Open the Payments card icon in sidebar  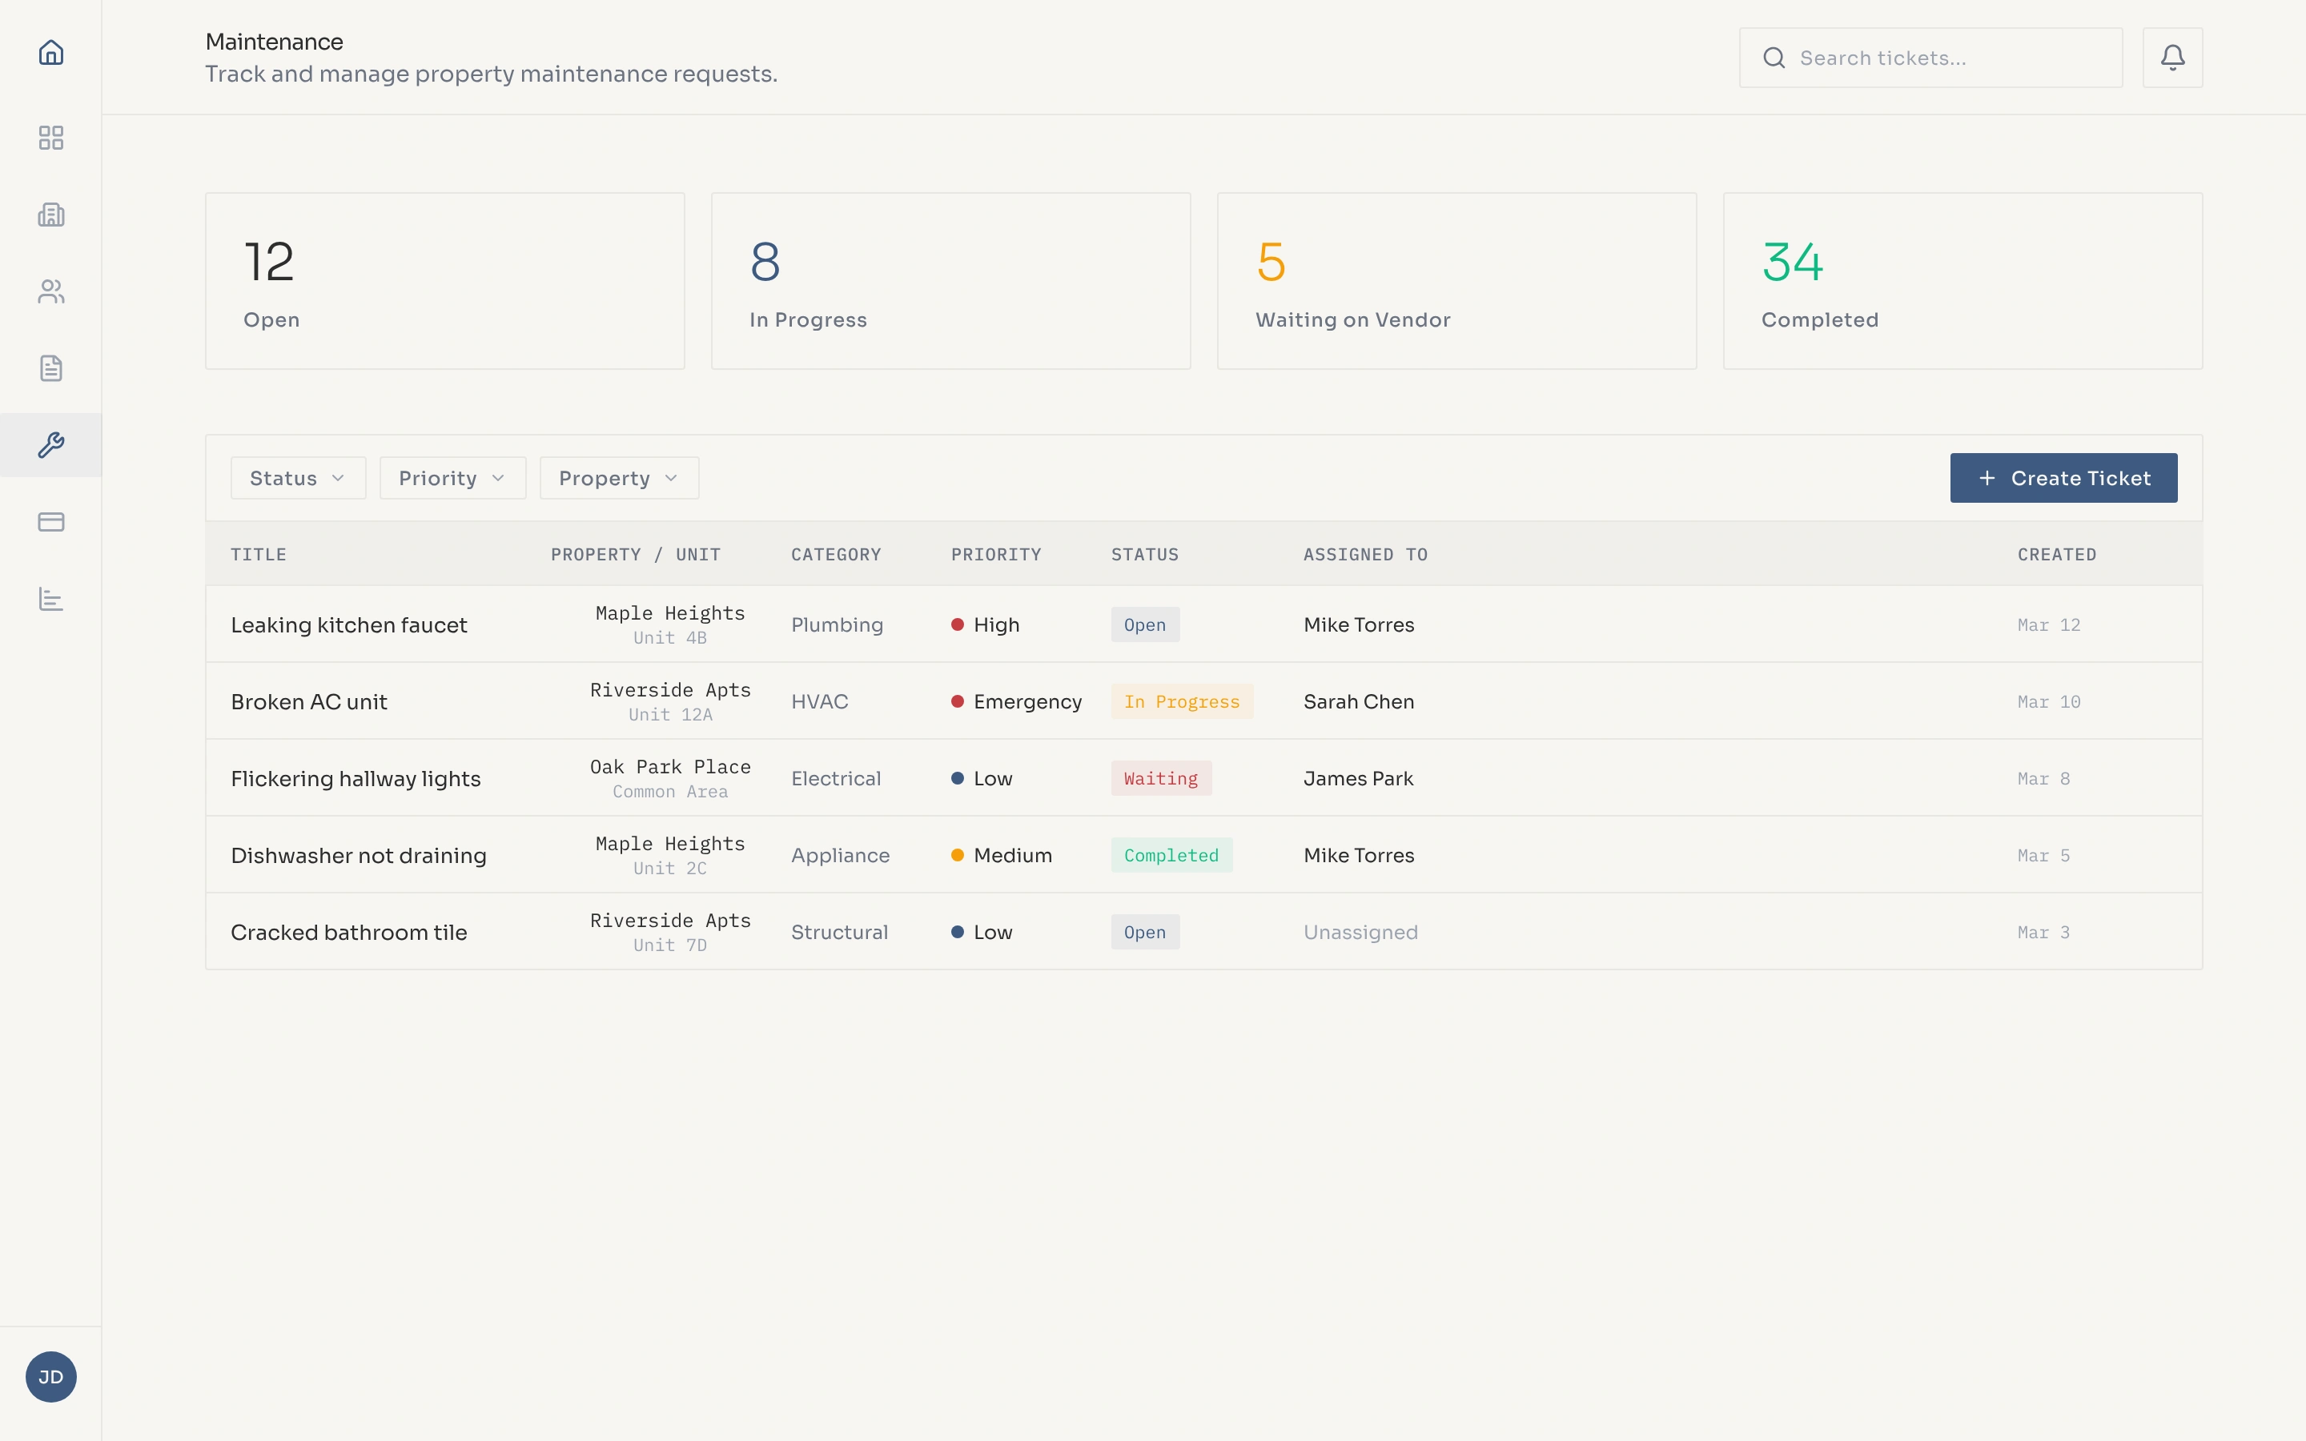point(50,521)
